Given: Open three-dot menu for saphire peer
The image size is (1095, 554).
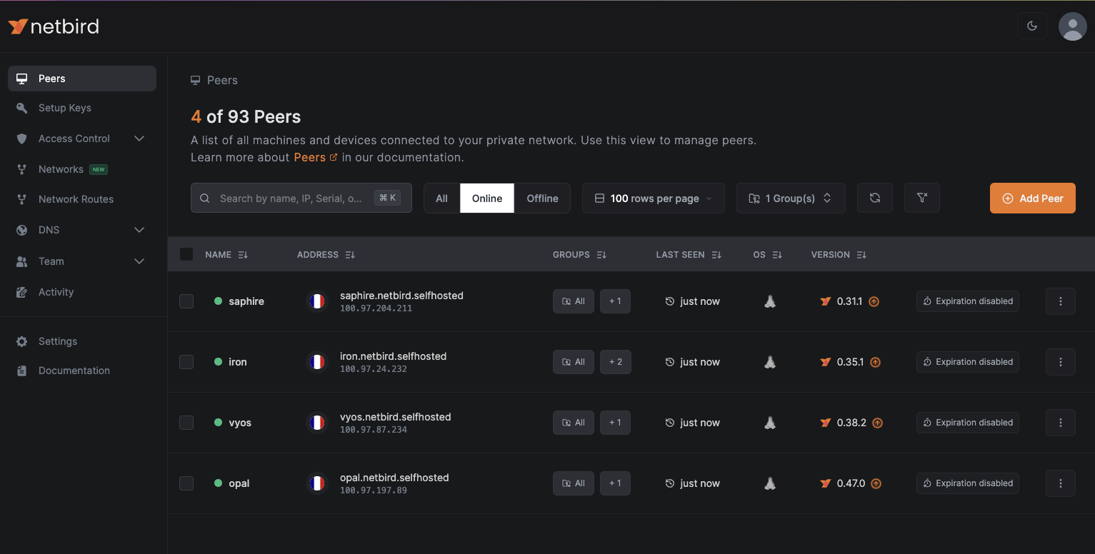Looking at the screenshot, I should (x=1060, y=301).
